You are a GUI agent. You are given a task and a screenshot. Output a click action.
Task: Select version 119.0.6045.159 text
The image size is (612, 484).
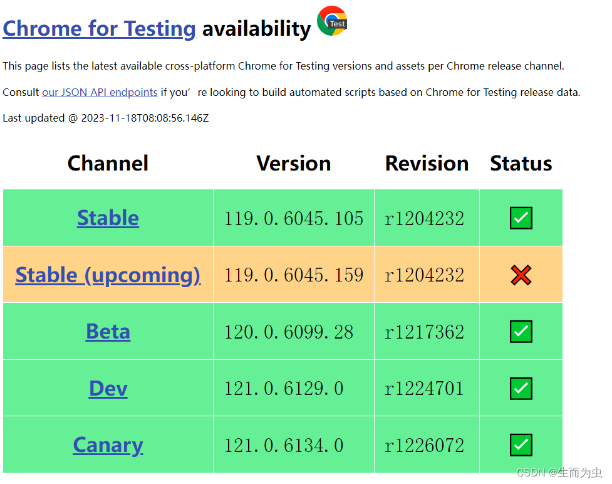click(x=294, y=275)
